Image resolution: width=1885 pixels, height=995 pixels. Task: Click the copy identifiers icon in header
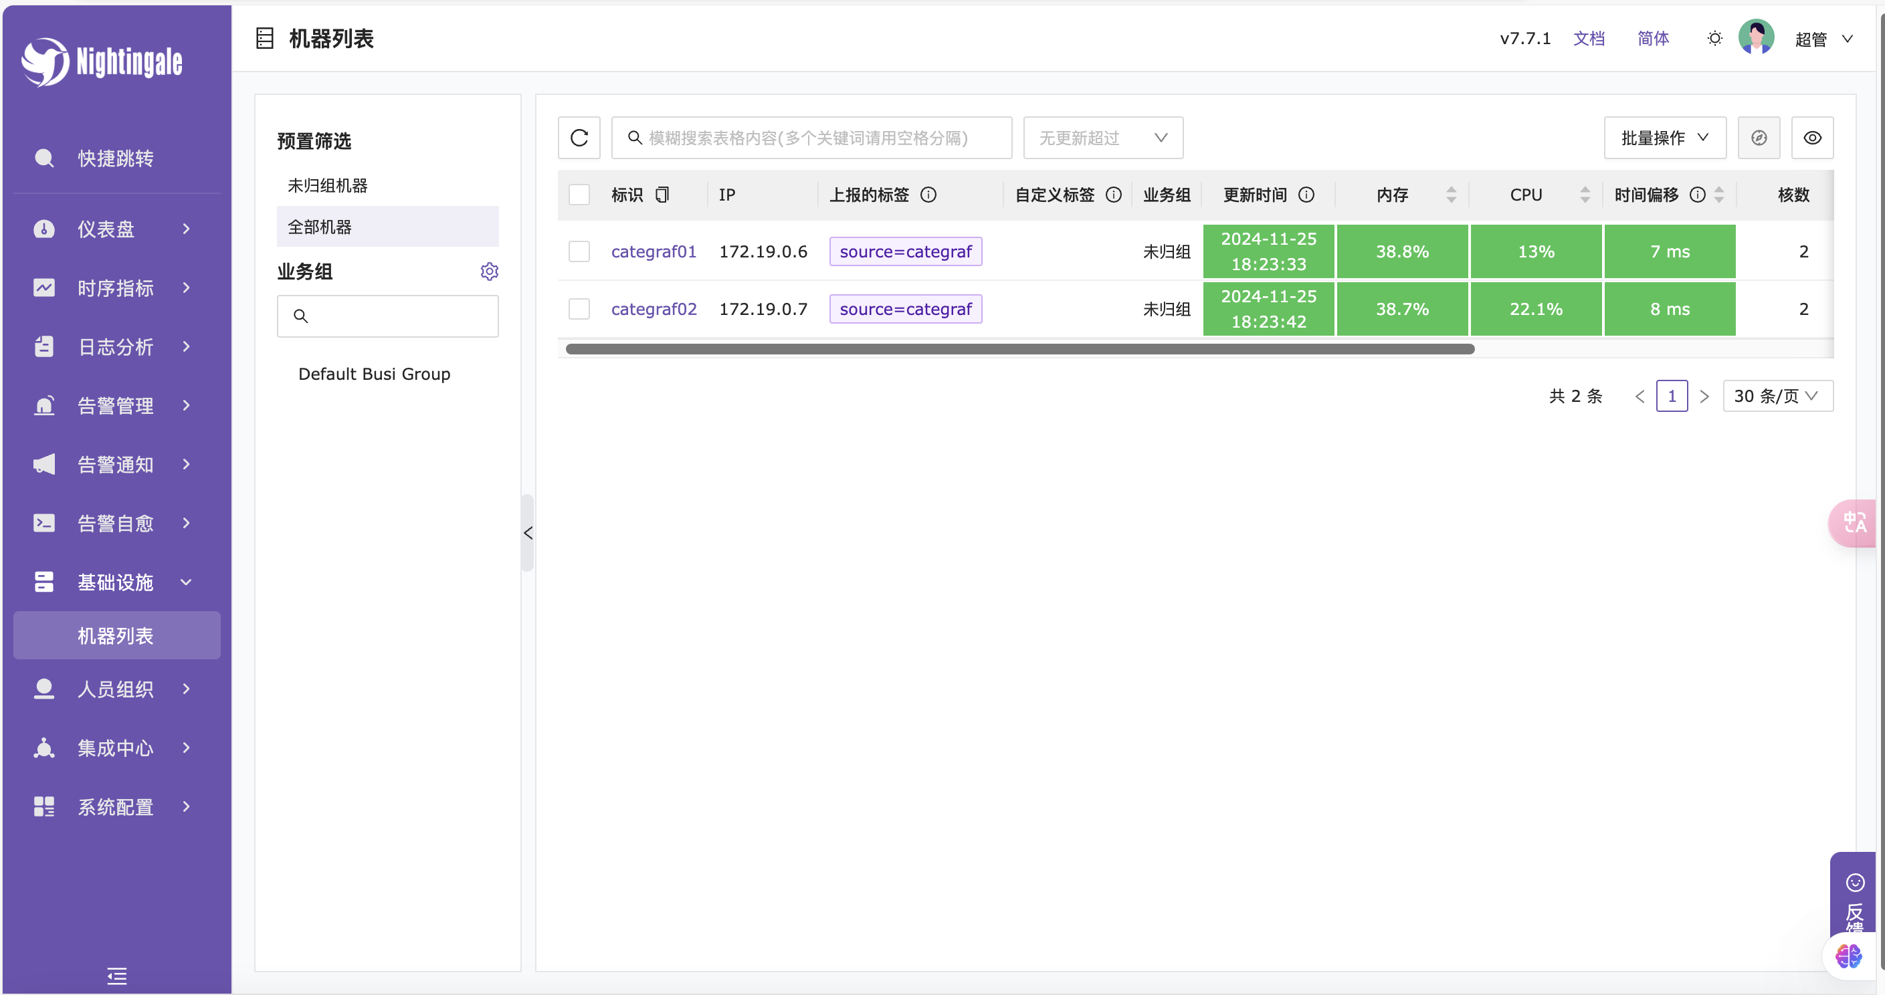662,195
